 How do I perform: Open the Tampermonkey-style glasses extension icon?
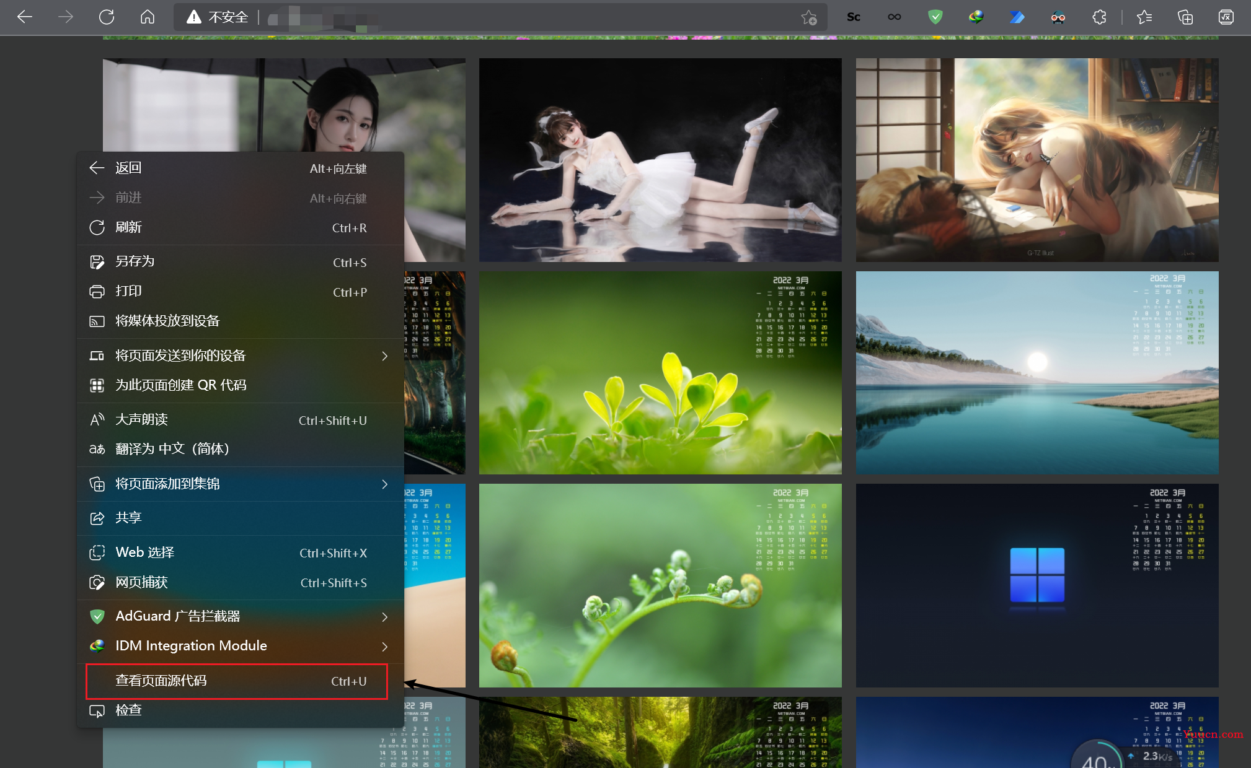click(x=1058, y=17)
